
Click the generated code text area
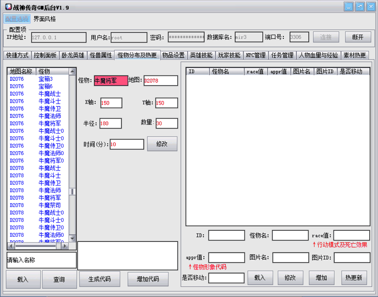127,256
